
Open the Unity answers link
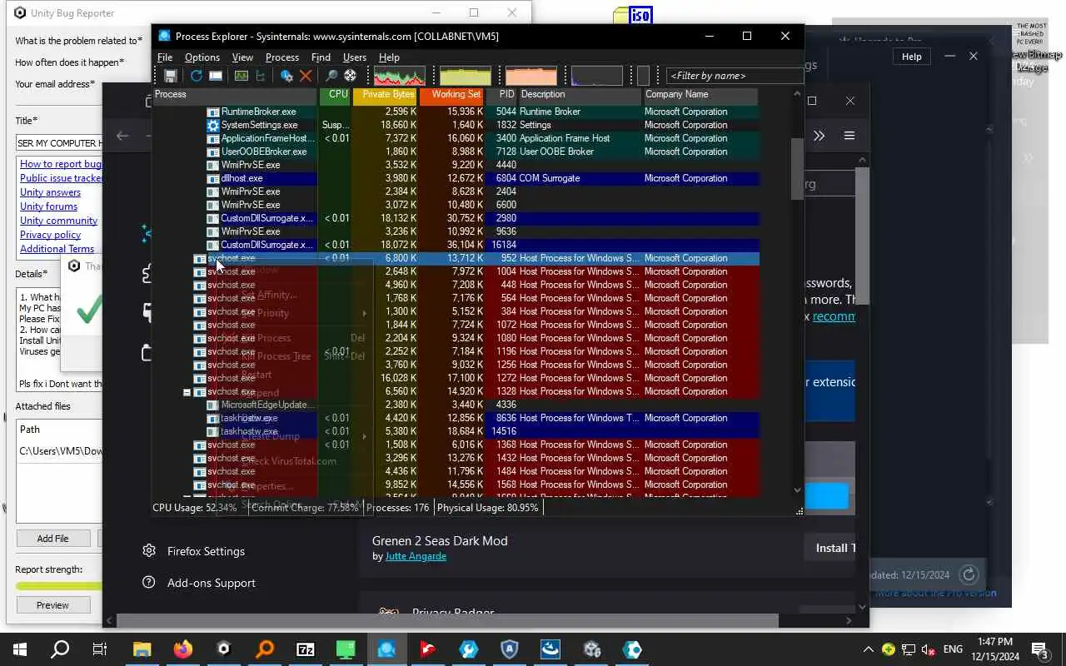tap(50, 192)
